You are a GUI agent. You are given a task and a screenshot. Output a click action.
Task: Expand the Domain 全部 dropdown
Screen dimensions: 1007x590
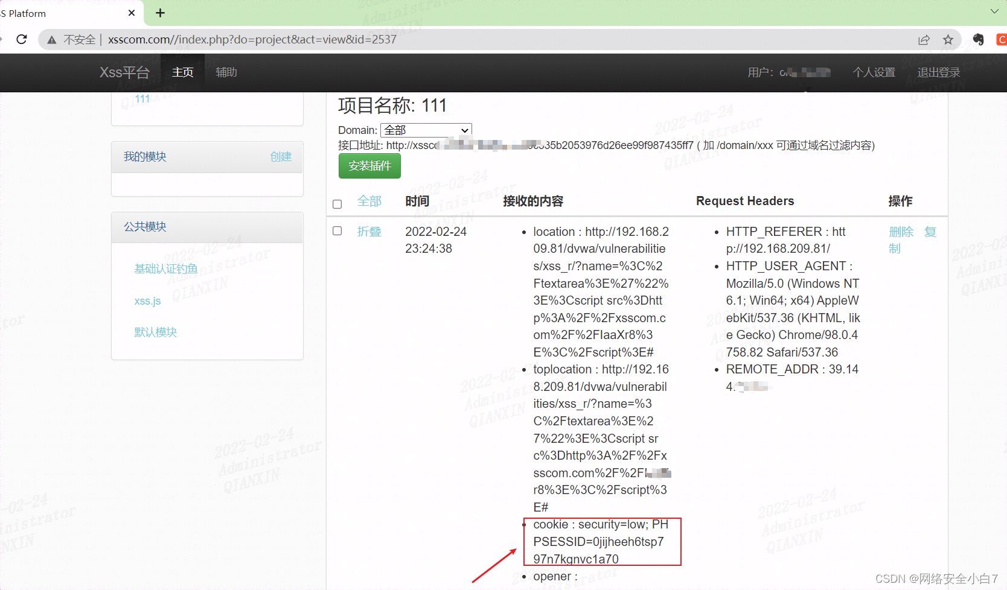tap(426, 130)
